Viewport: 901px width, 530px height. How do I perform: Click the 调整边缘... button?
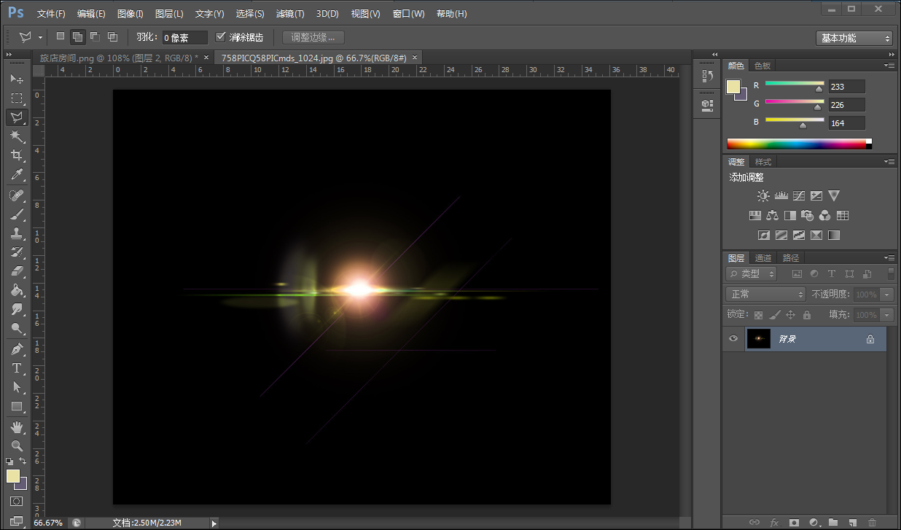point(313,37)
